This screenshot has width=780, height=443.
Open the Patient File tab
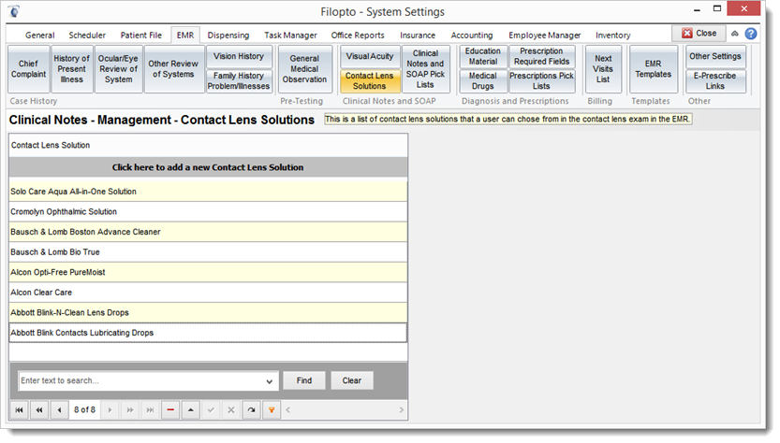point(140,36)
